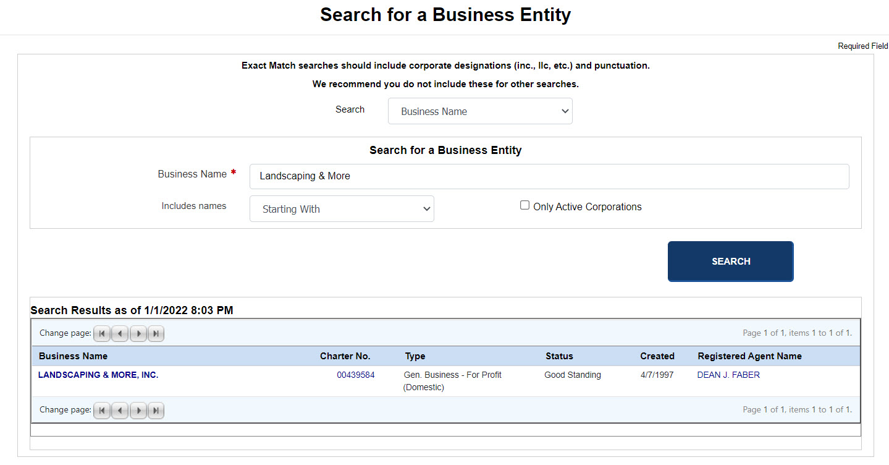This screenshot has width=889, height=465.
Task: Expand the Includes names dropdown
Action: [x=342, y=209]
